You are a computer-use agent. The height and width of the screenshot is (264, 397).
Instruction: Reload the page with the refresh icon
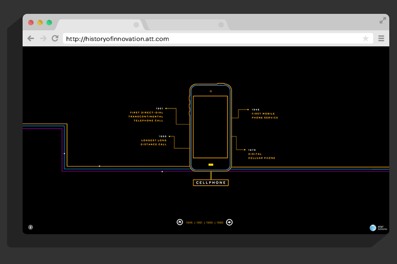pos(55,38)
